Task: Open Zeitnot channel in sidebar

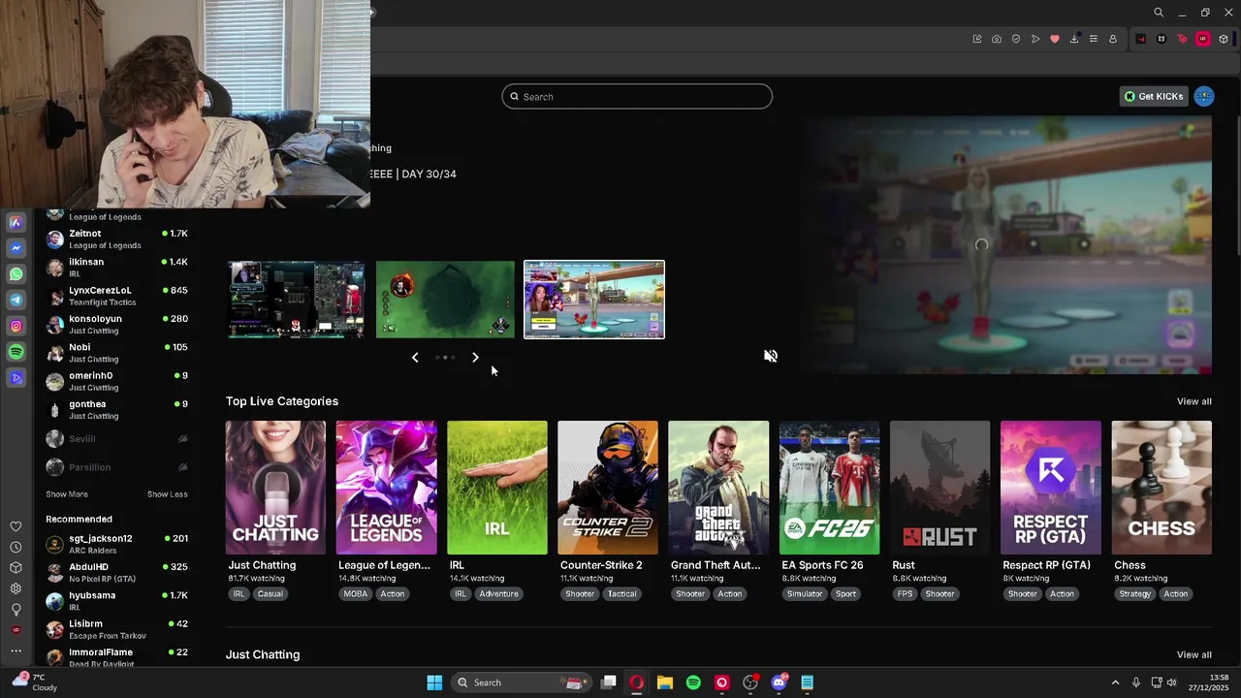Action: pos(116,238)
